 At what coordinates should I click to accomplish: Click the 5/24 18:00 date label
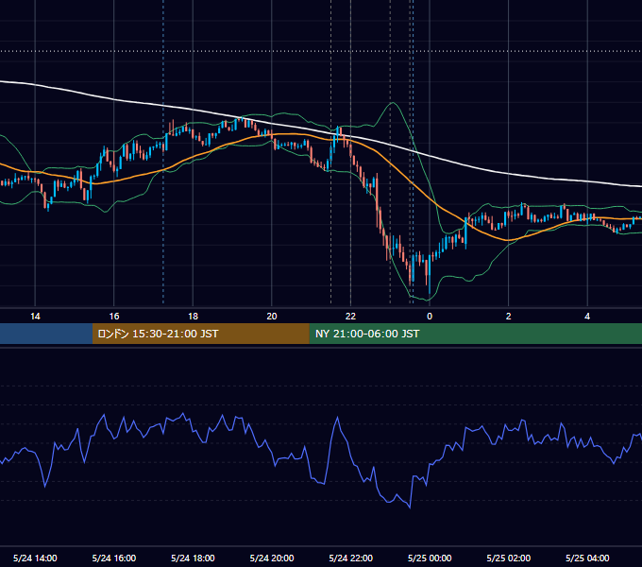pyautogui.click(x=193, y=558)
